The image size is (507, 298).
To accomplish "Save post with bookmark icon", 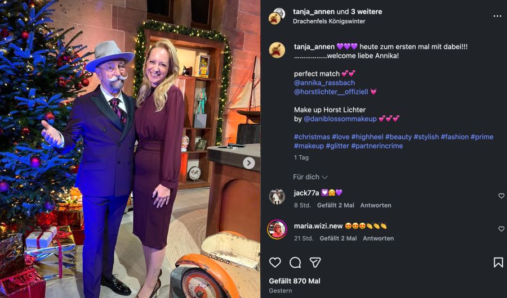I will click(x=498, y=263).
